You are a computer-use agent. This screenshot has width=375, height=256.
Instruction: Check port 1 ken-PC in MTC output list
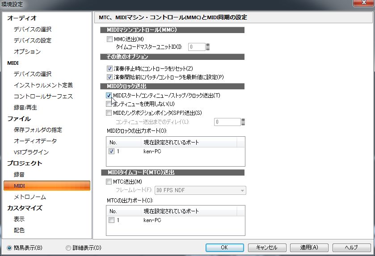pos(111,220)
